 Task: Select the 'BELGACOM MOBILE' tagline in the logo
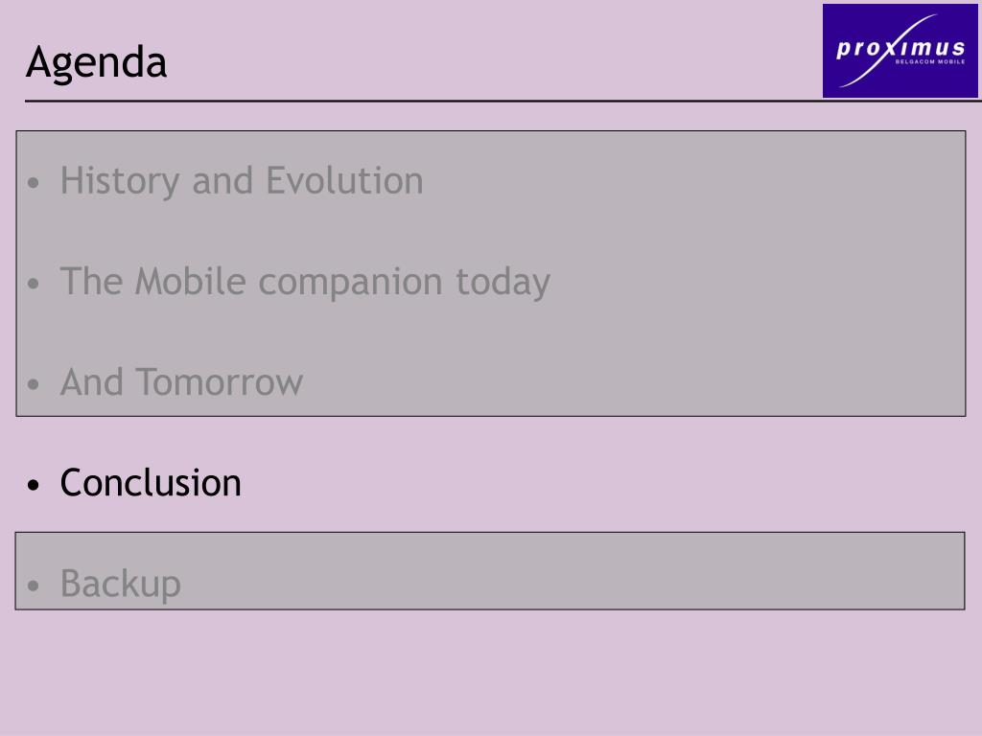[930, 62]
